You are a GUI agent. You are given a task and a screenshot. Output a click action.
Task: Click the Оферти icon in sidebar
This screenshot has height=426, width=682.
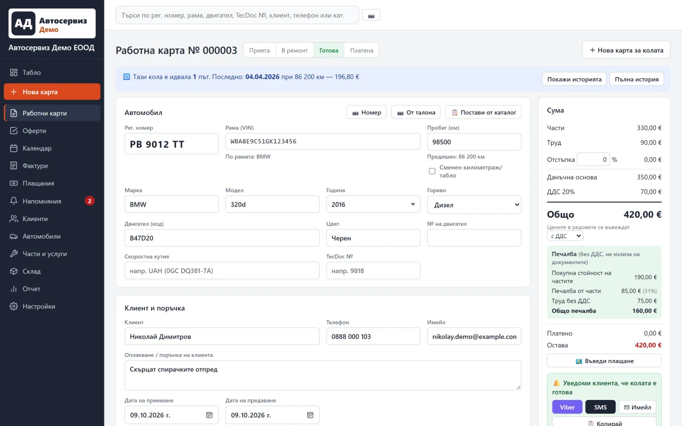[x=14, y=131]
